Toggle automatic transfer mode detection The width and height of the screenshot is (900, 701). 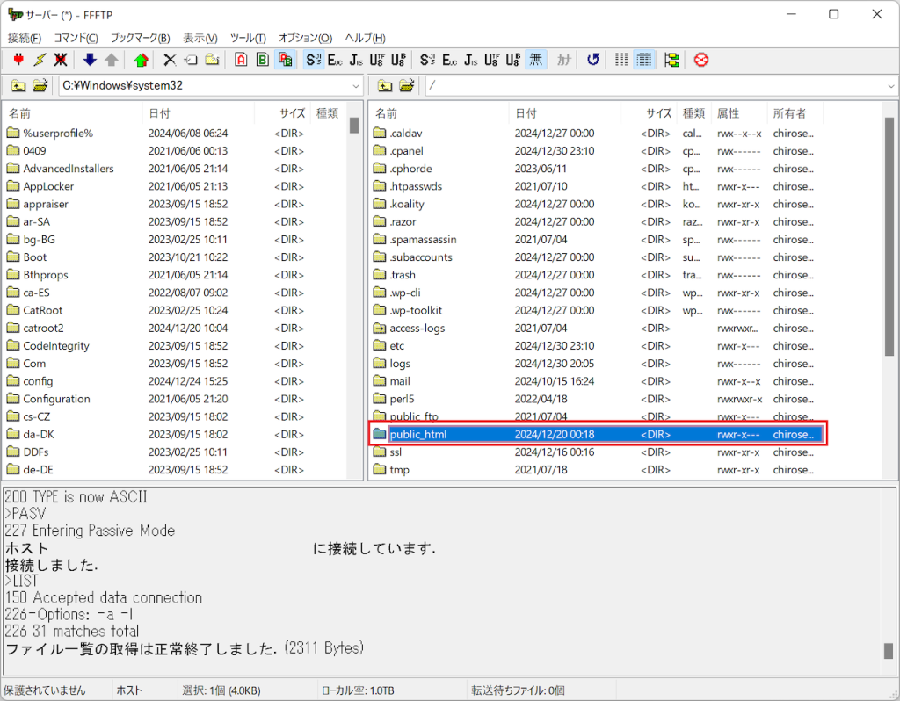coord(286,60)
